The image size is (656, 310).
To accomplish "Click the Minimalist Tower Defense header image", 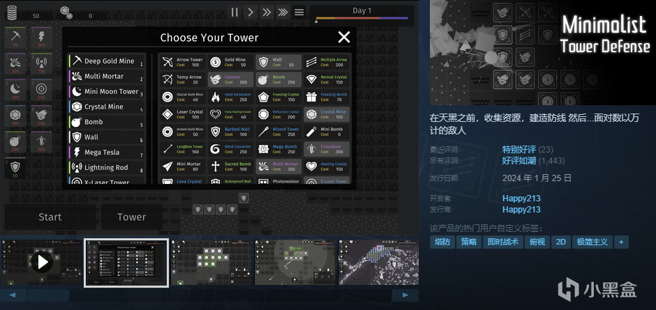I will [x=543, y=52].
